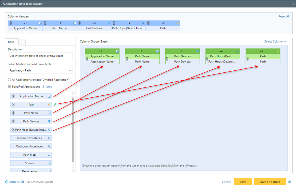
Task: Select the Source field in available list
Action: click(x=31, y=163)
